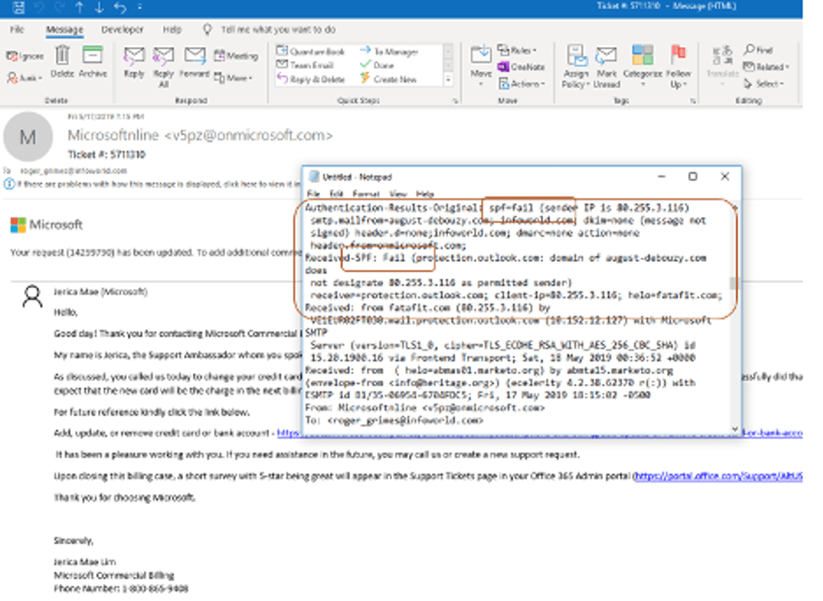Run the Team Email quick step

[x=305, y=65]
